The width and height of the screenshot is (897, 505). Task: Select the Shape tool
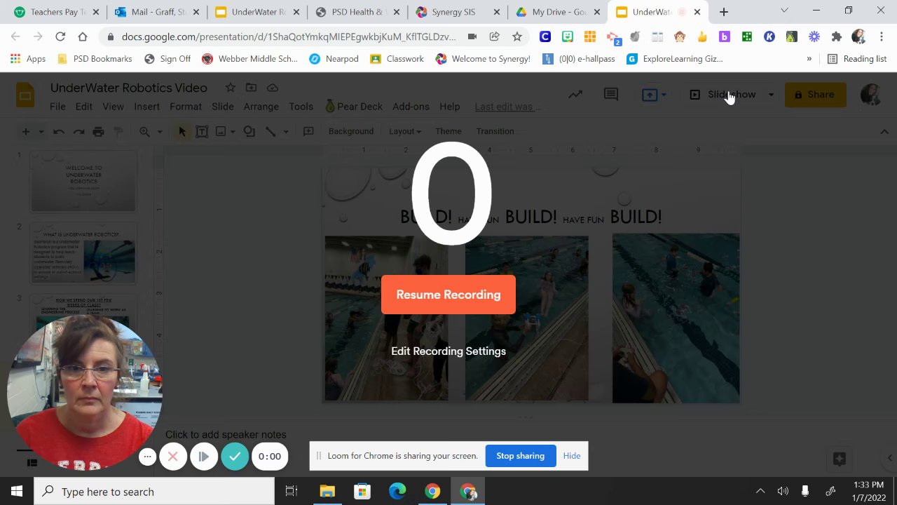(249, 131)
